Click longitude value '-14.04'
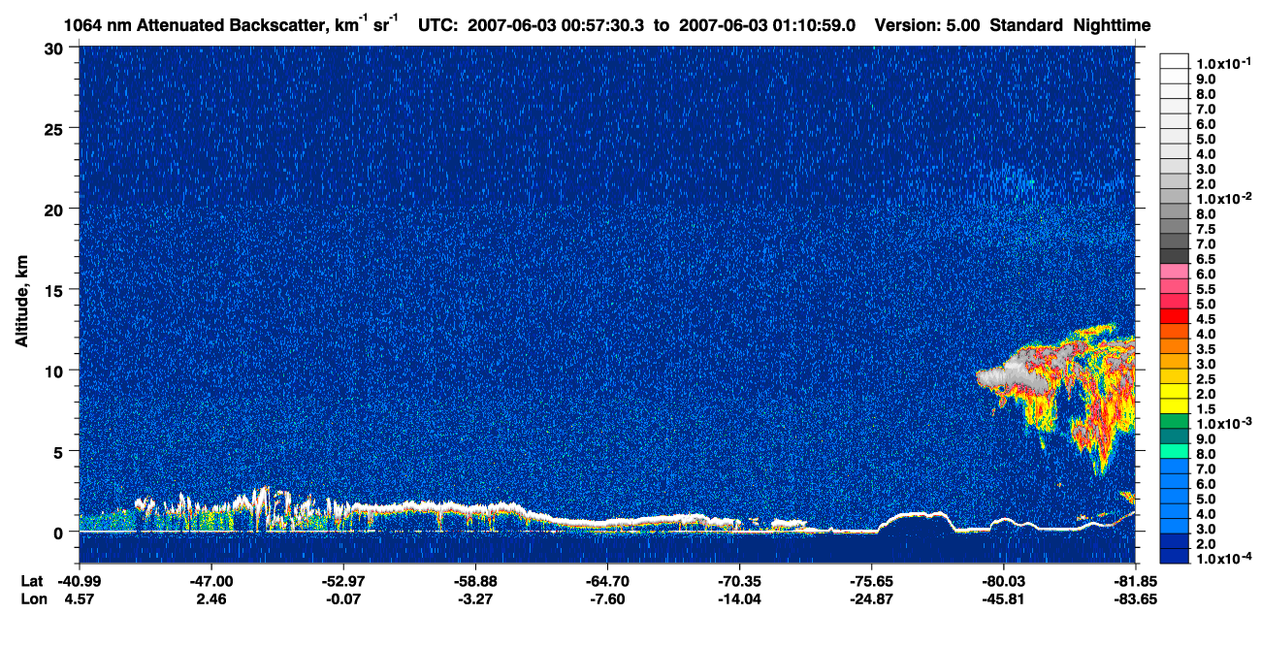1261x647 pixels. [739, 598]
